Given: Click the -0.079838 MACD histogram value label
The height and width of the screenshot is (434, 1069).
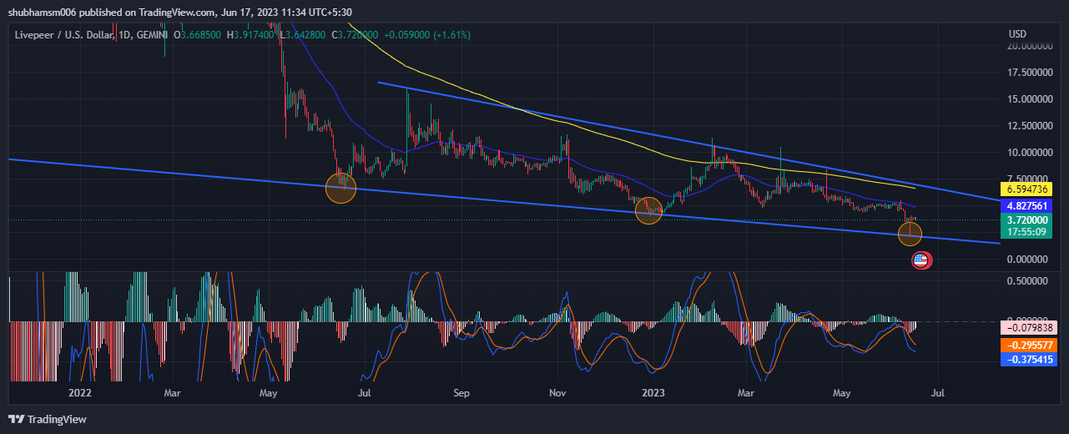Looking at the screenshot, I should (1028, 329).
